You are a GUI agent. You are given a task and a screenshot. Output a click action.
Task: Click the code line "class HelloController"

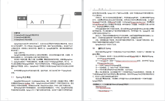tap(103, 88)
